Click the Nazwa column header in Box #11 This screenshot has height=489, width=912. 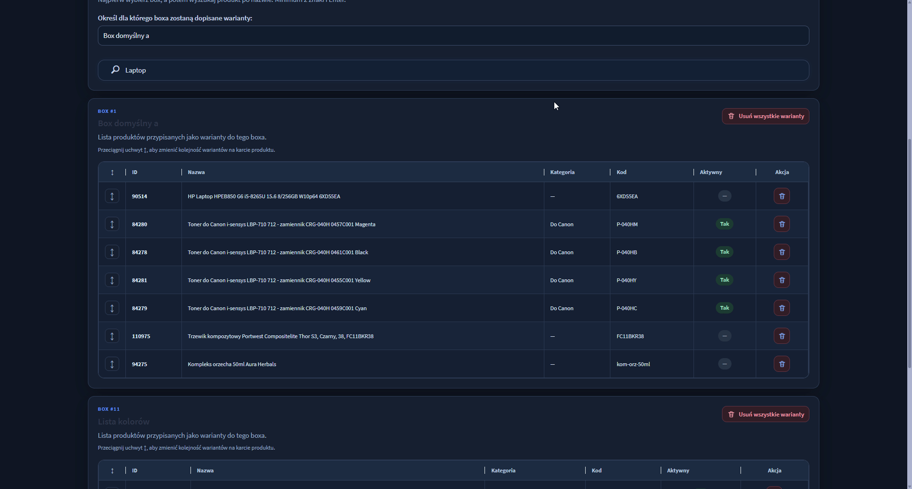coord(205,471)
